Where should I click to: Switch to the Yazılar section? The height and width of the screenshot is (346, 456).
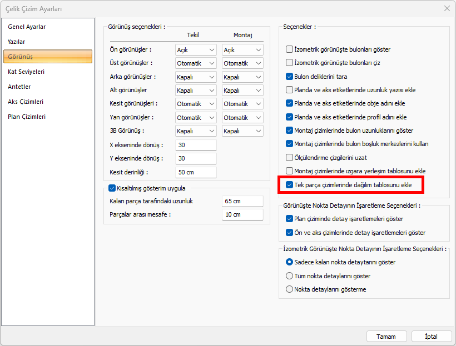coord(17,42)
